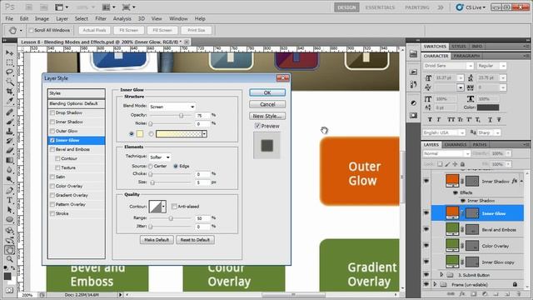Click the Strikethrough character style icon
The width and height of the screenshot is (533, 300).
click(499, 120)
